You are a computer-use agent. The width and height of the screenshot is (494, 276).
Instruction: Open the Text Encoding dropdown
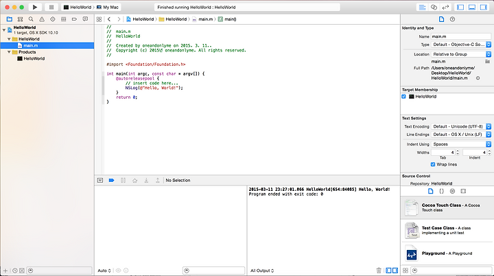[x=461, y=126]
